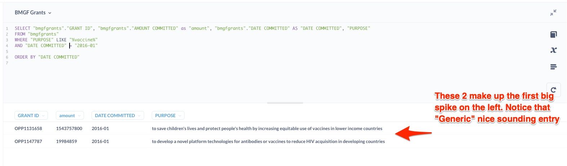Collapse the SQL editor with the contract arrows icon
Screen dimensions: 567x166
click(553, 13)
